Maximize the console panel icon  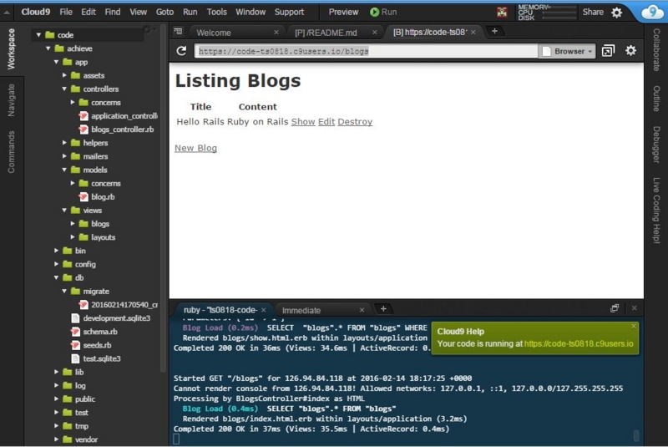tap(615, 308)
